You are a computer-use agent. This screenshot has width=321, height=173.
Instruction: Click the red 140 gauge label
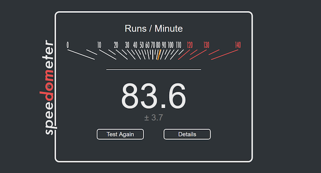pos(238,45)
